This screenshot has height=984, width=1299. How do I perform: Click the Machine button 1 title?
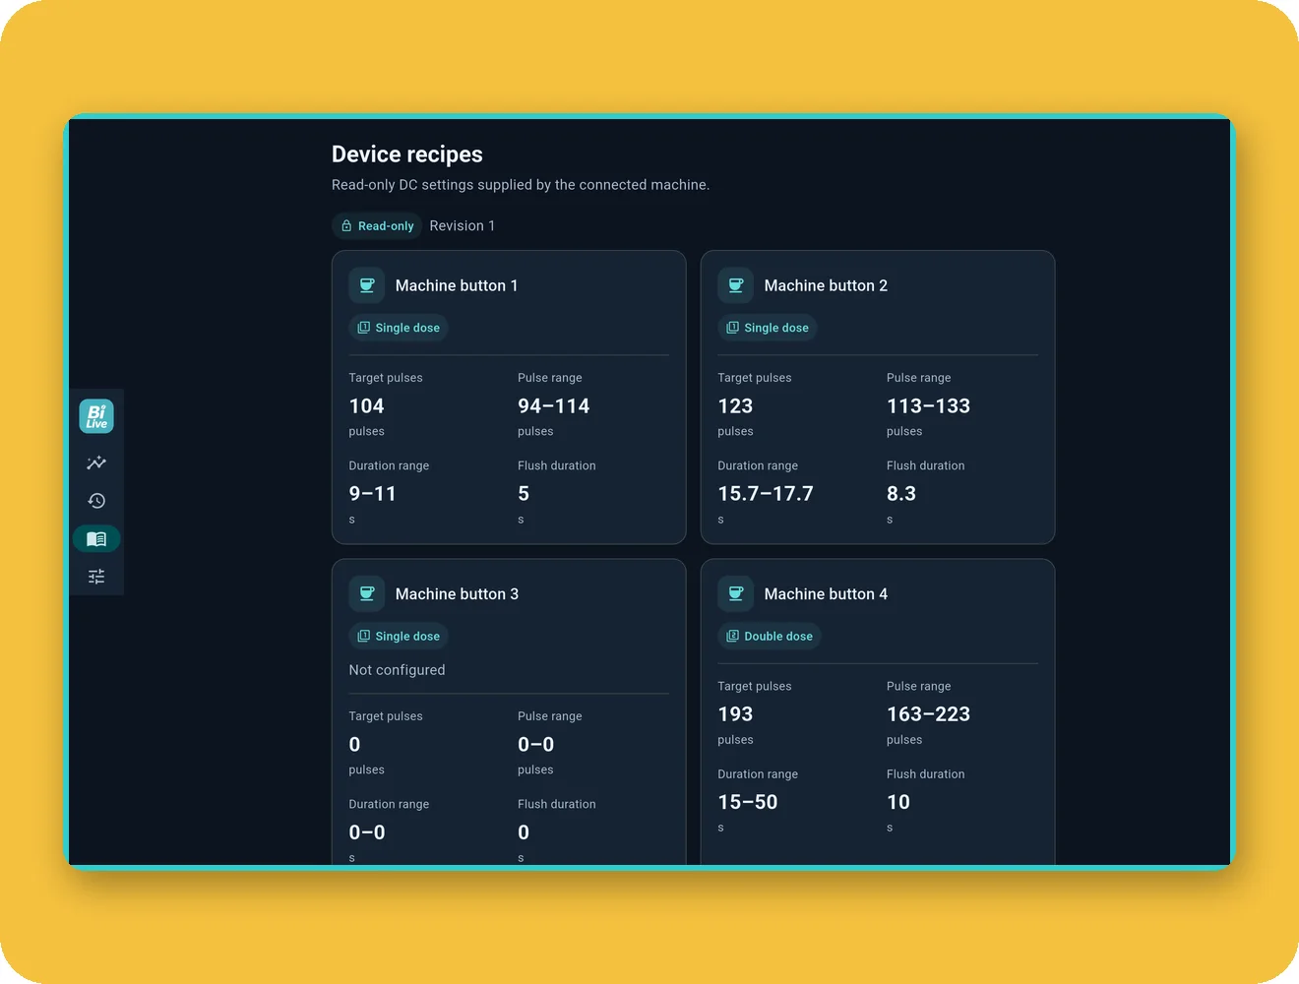coord(457,285)
